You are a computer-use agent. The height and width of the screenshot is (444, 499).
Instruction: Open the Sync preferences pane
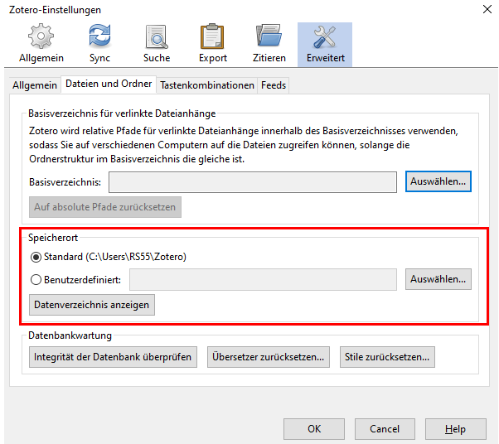pyautogui.click(x=99, y=44)
